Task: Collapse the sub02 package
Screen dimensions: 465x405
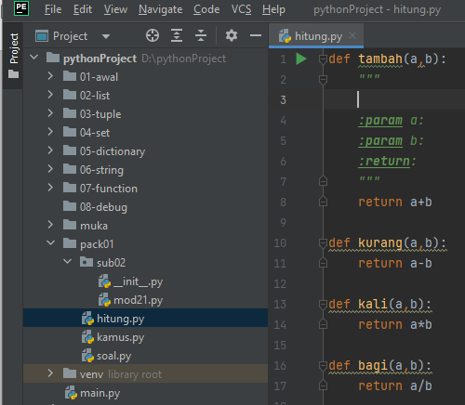Action: coord(67,262)
